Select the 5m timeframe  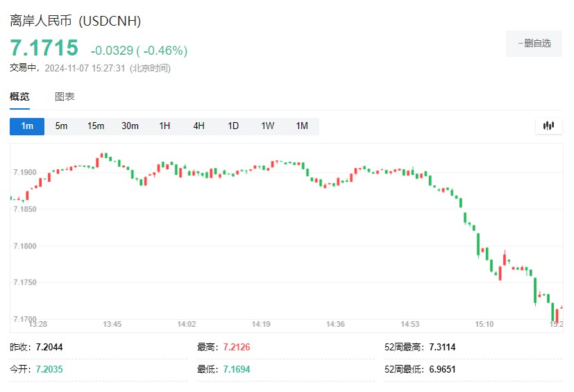pos(61,126)
